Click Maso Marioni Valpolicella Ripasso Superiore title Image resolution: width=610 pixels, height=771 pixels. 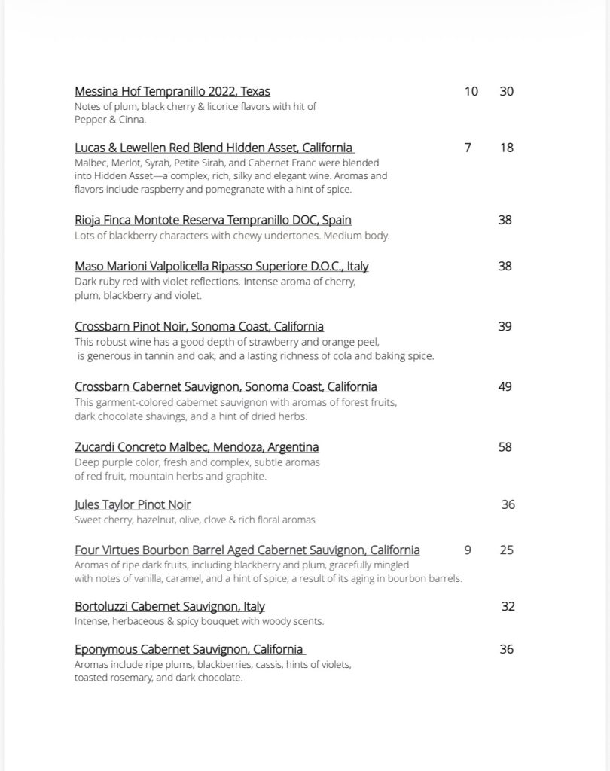pyautogui.click(x=221, y=267)
